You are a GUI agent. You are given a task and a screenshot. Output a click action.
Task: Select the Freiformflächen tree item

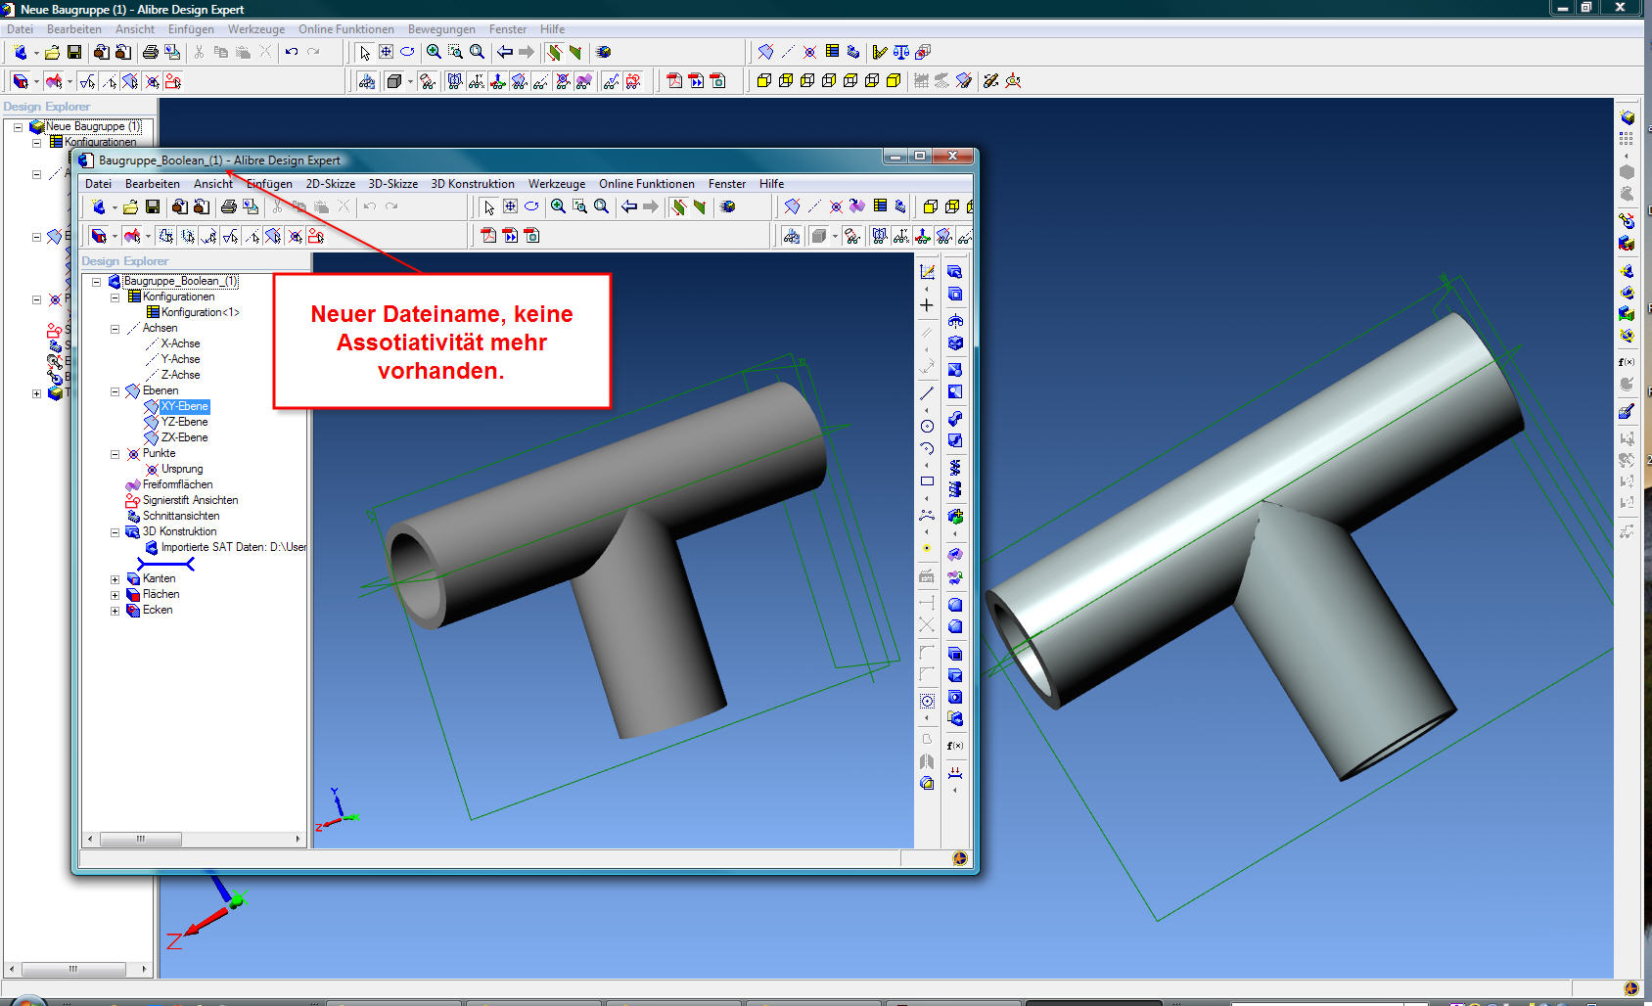click(177, 484)
